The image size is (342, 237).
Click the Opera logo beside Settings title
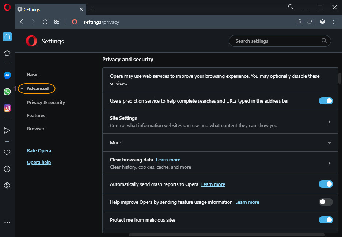click(x=31, y=41)
